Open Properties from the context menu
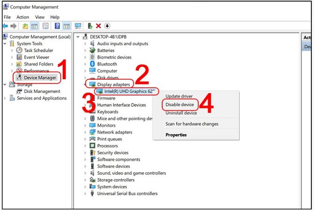The image size is (314, 211). 176,135
